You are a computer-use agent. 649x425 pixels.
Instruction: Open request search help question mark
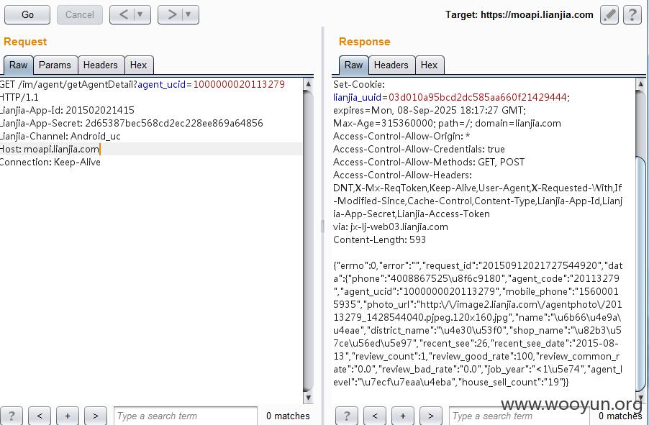click(12, 416)
